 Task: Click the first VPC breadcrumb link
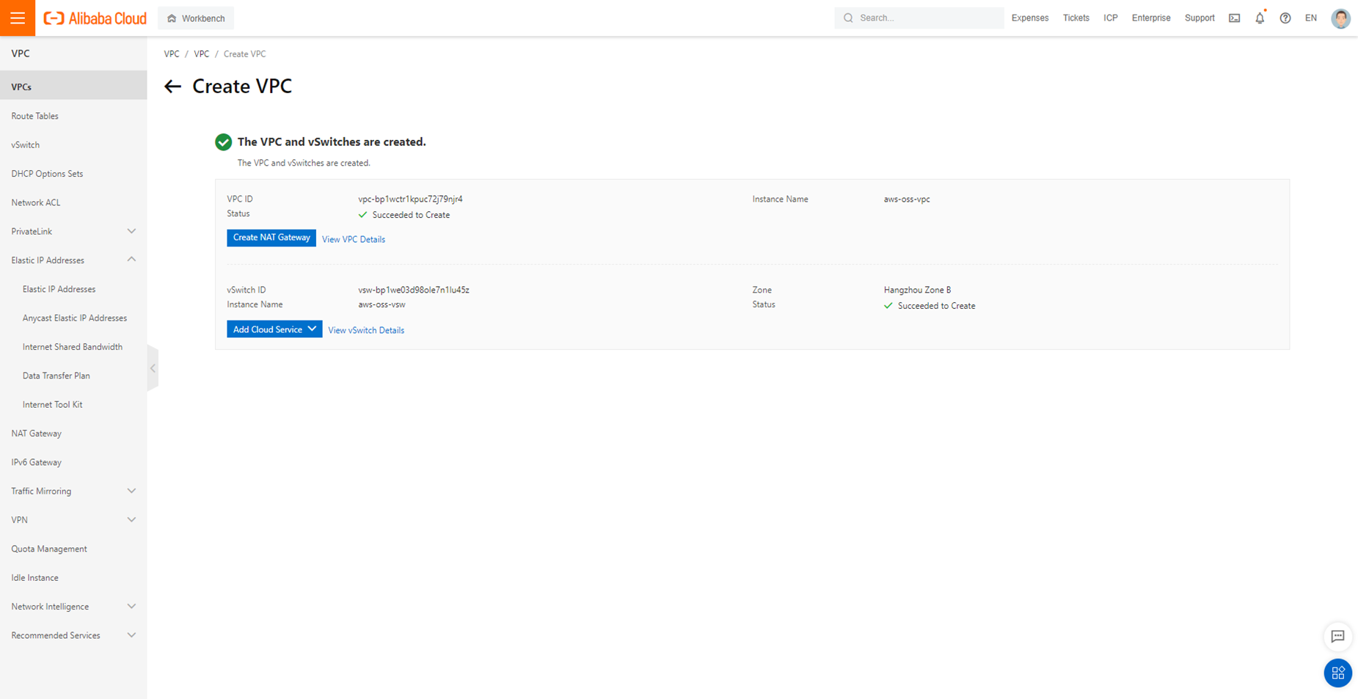click(172, 54)
